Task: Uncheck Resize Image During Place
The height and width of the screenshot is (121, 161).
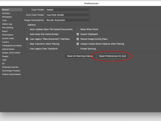Action: point(78,39)
